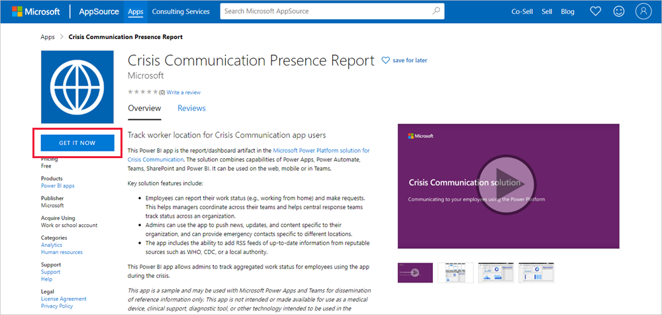Screen dimensions: 662x315
Task: Click the magnifier search icon
Action: (436, 11)
